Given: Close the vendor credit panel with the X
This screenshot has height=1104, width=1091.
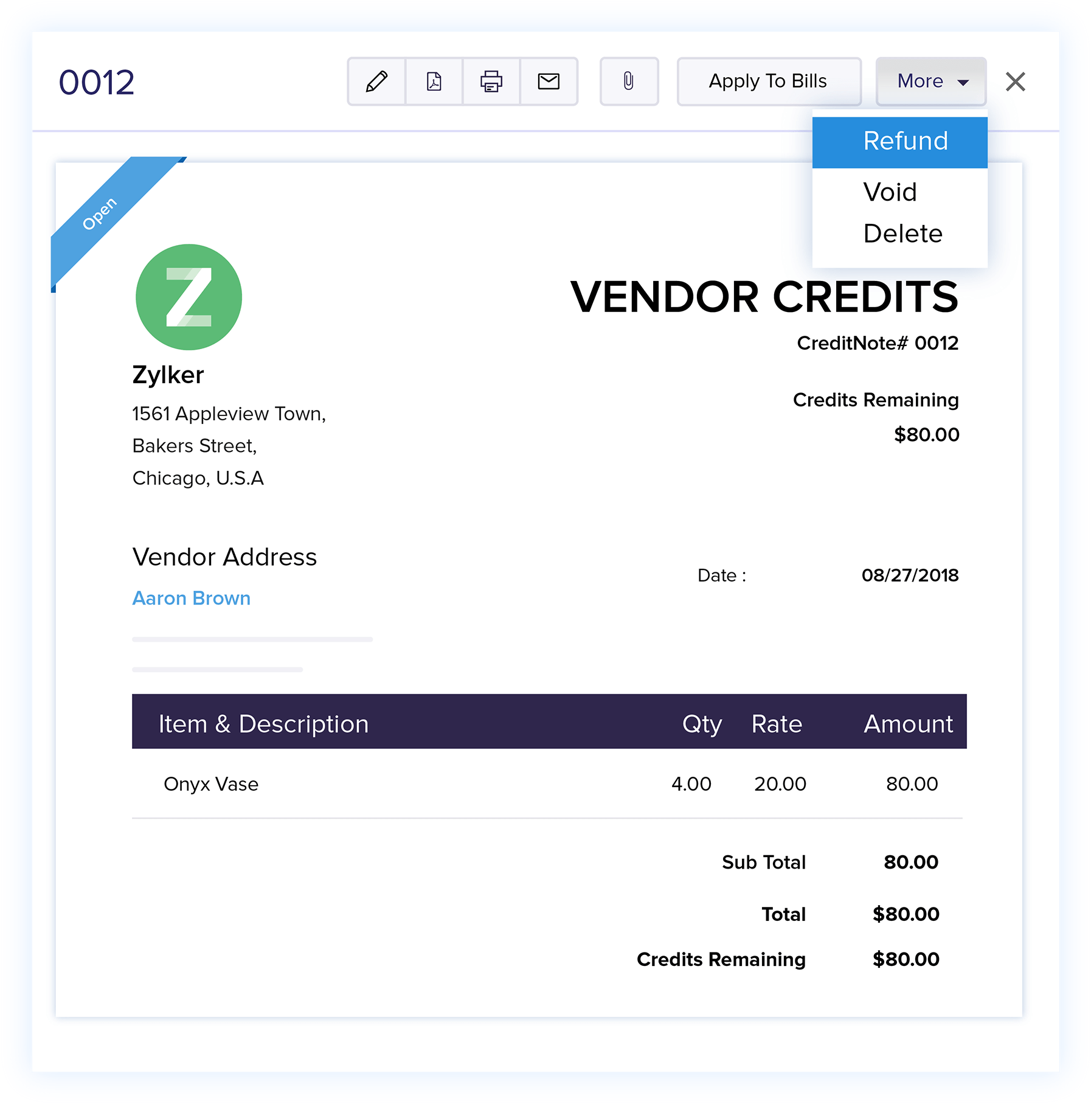Looking at the screenshot, I should [1015, 82].
